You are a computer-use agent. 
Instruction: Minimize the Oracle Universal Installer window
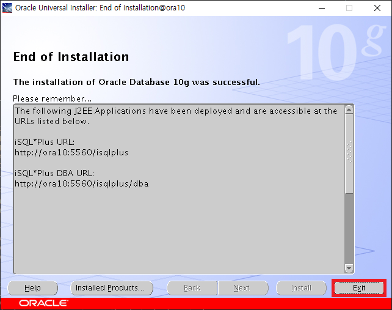tap(322, 8)
